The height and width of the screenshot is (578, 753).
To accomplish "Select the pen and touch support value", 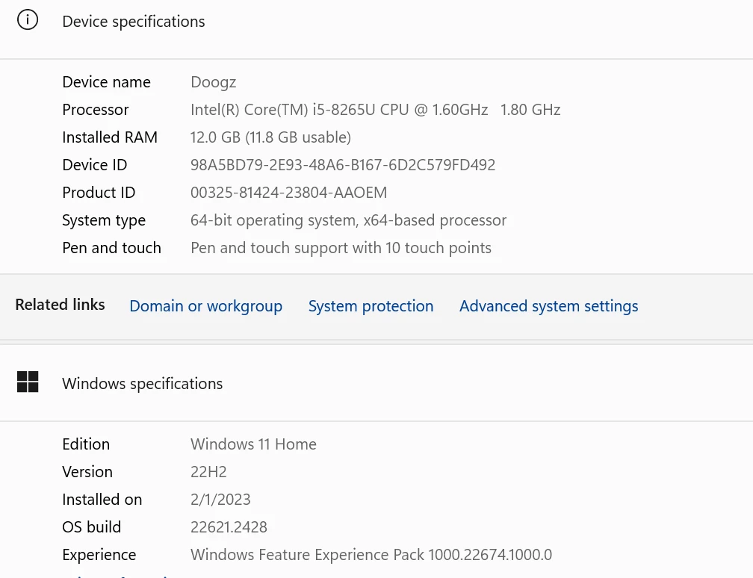I will [x=341, y=248].
